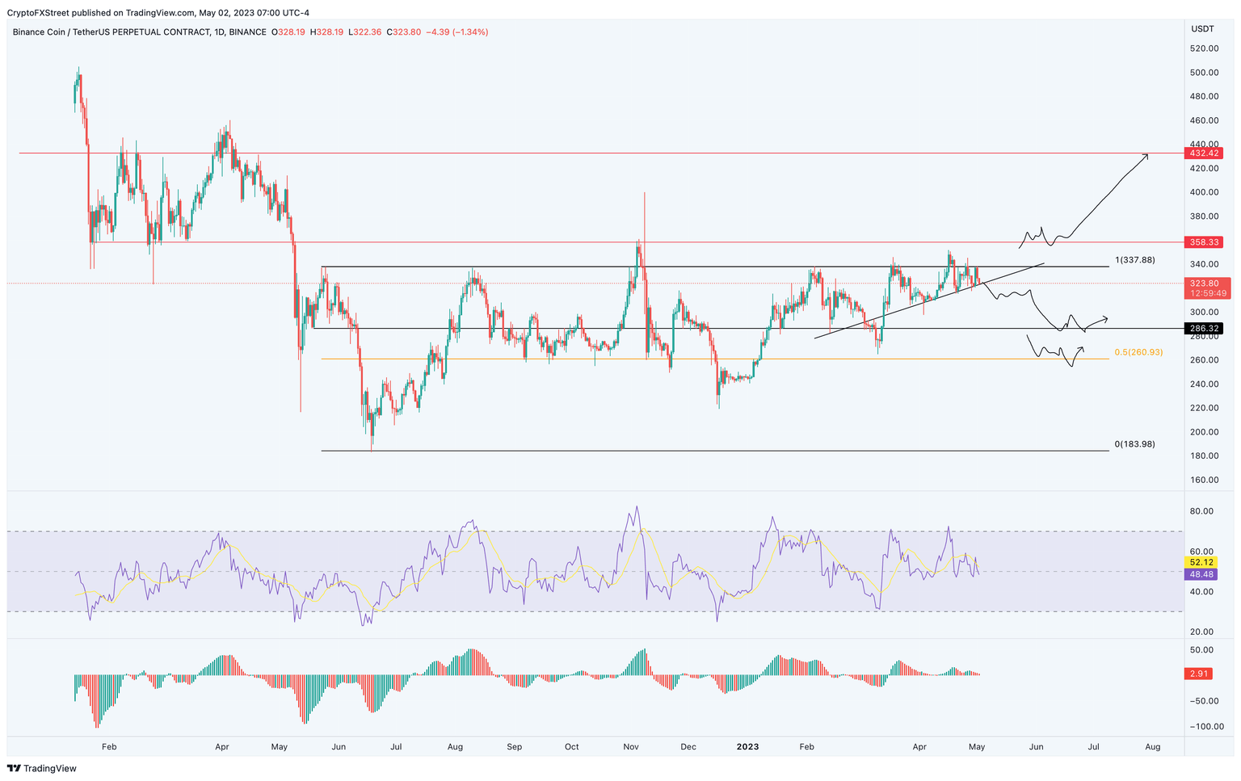Click the current price tag showing 323.80

[1203, 283]
